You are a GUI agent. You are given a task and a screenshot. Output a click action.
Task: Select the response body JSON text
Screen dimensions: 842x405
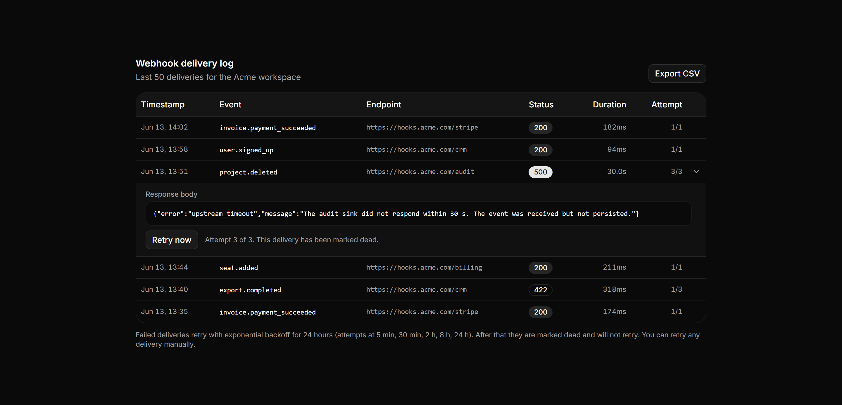[x=396, y=214]
